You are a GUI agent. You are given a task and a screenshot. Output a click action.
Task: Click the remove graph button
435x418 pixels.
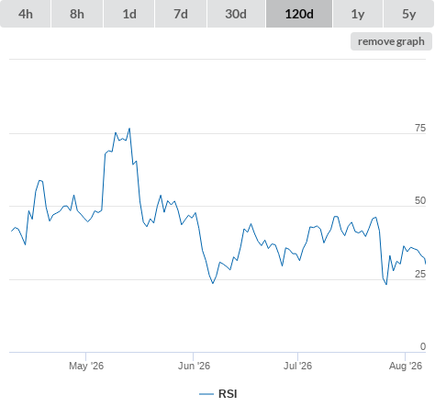point(391,41)
